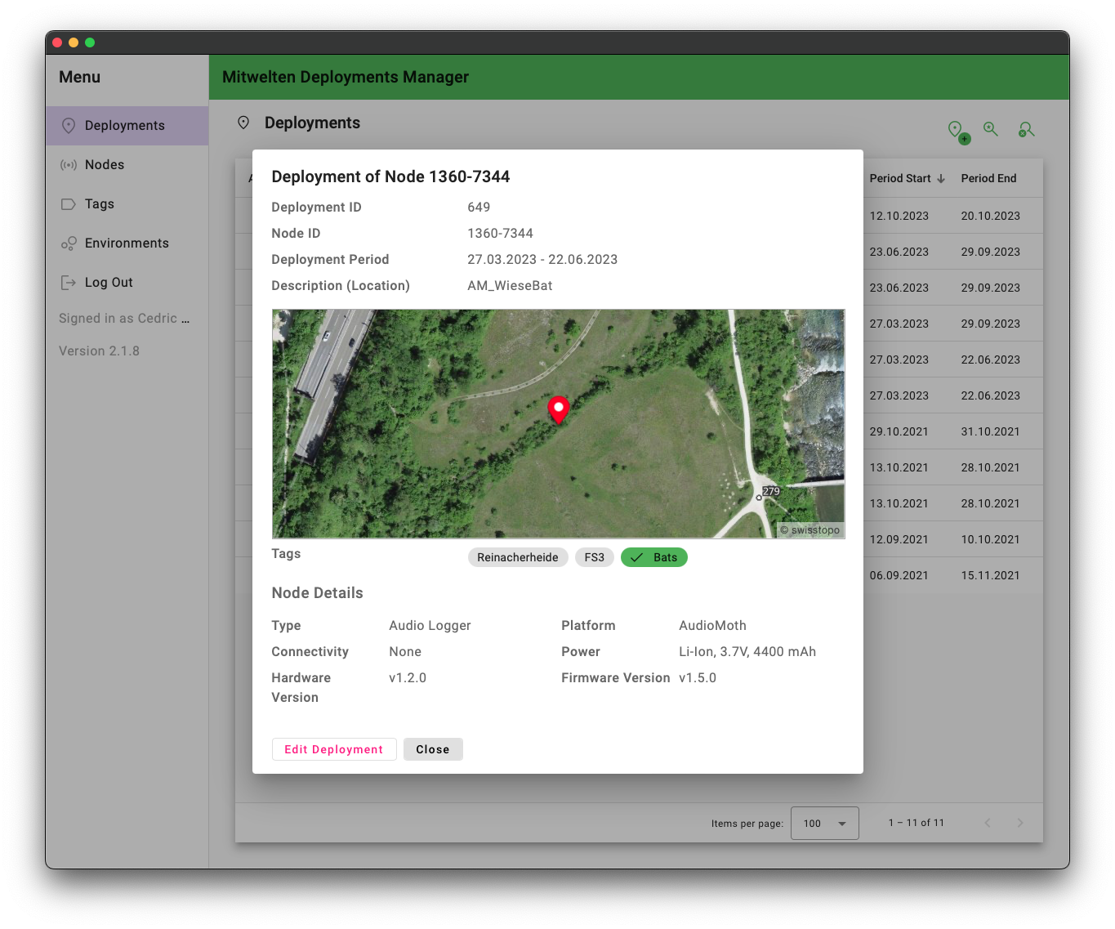Close the deployment details dialog
The height and width of the screenshot is (929, 1115).
click(433, 749)
